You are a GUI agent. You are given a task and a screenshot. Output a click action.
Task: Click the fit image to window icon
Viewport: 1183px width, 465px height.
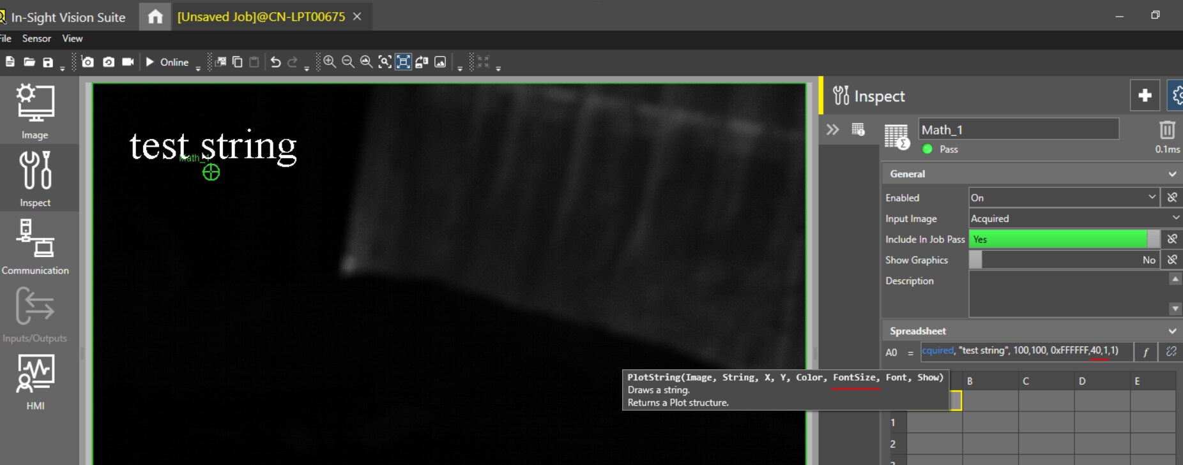403,62
